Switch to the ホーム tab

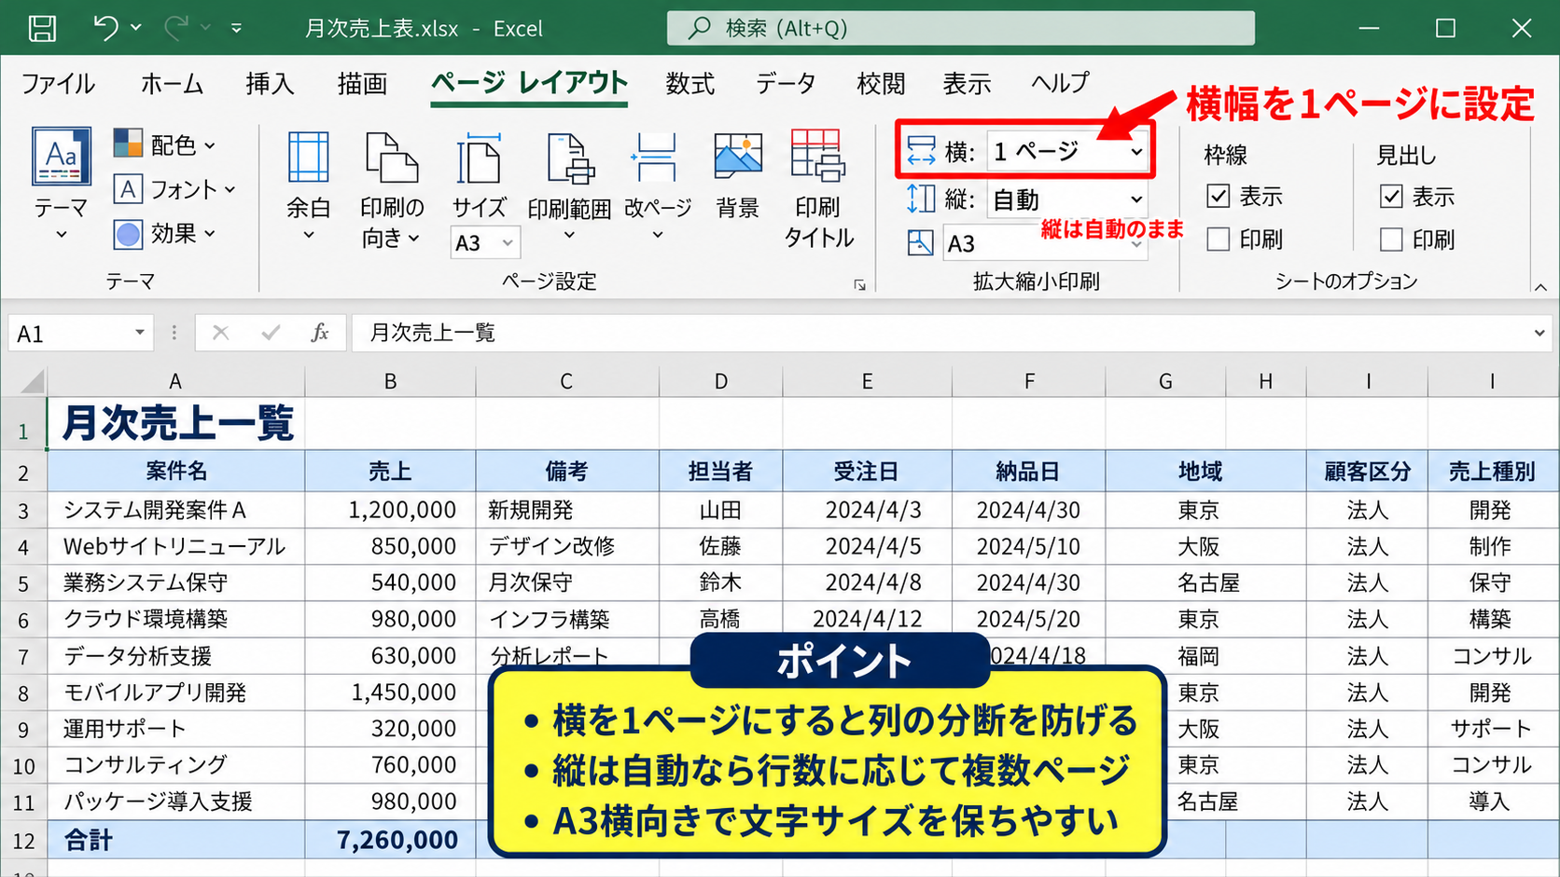(x=172, y=84)
